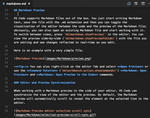150x118 pixels.
Task: Click line number 36 in the gutter
Action: click(6, 111)
